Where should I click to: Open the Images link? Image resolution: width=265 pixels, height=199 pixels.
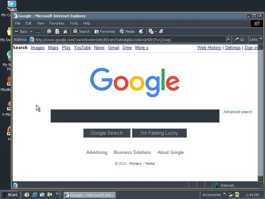point(38,48)
